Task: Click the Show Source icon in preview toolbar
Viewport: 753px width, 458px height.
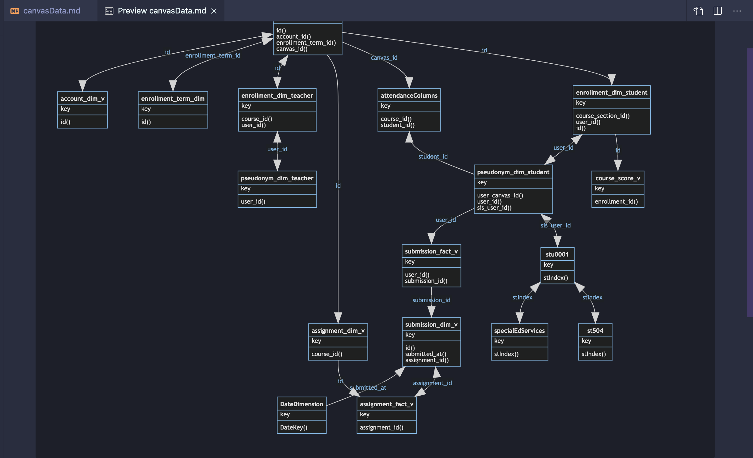Action: [x=698, y=11]
